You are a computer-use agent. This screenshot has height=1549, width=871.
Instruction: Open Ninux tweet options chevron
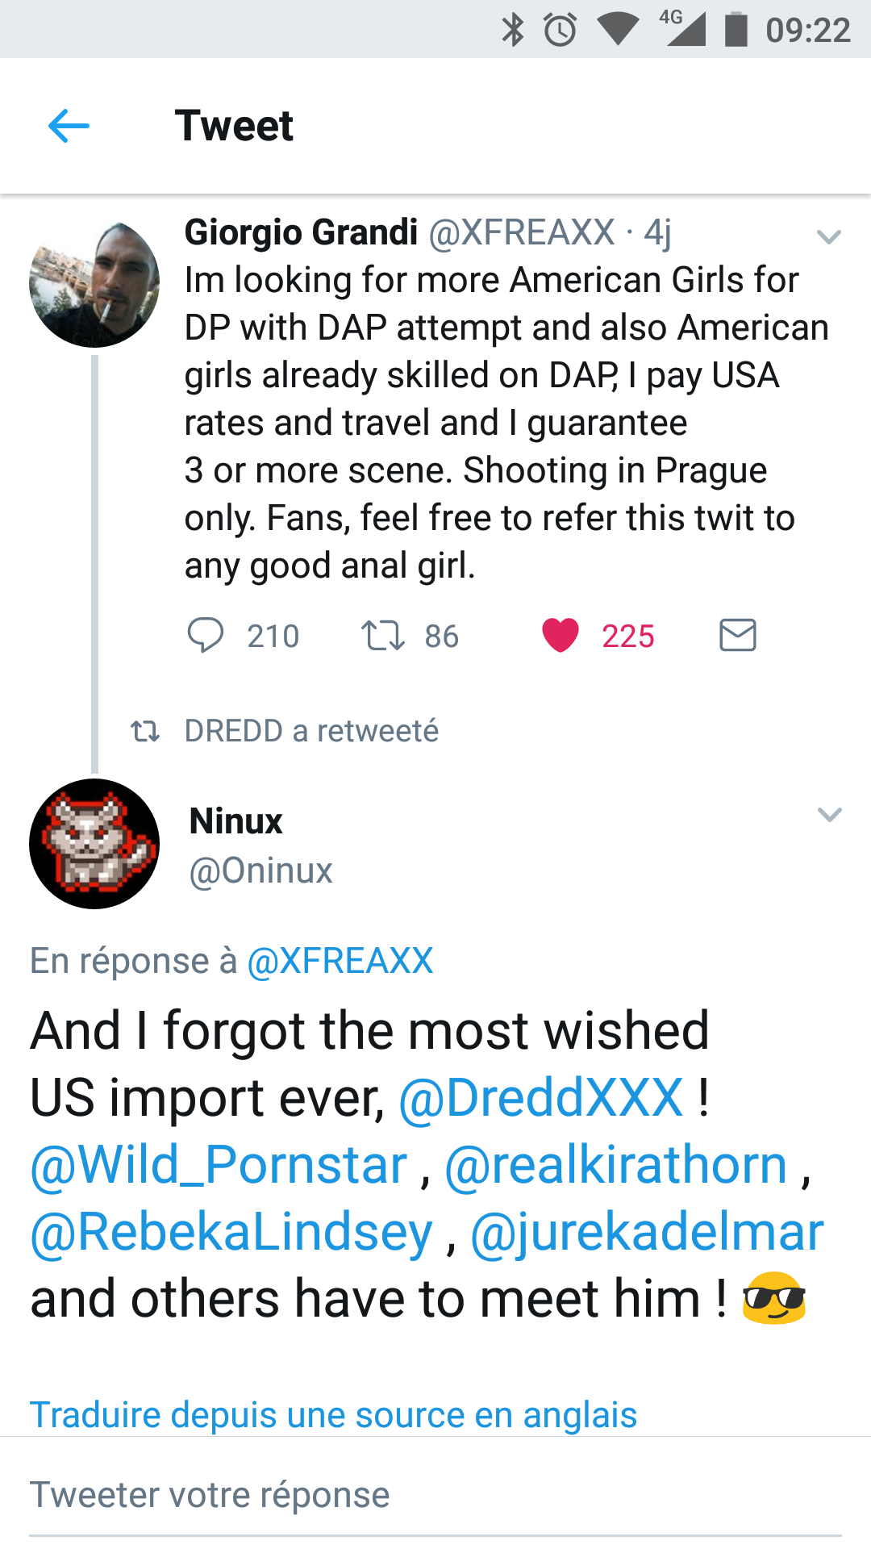click(829, 815)
